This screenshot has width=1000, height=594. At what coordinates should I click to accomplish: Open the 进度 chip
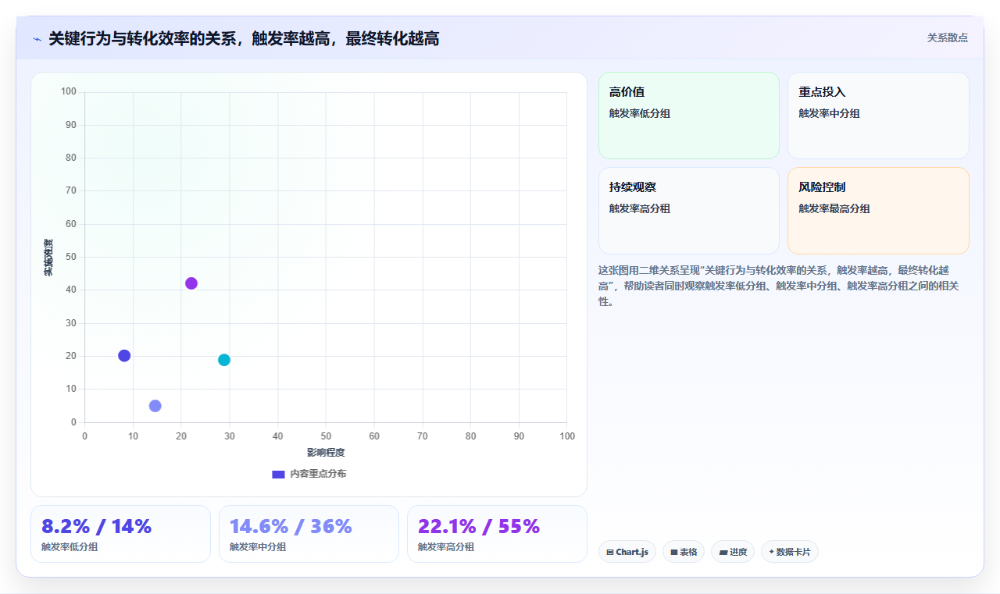point(733,552)
